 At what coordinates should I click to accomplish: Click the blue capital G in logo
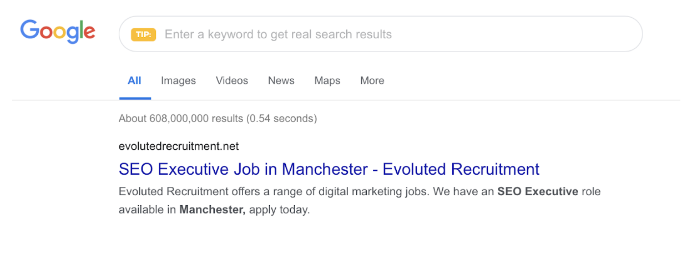pos(29,30)
